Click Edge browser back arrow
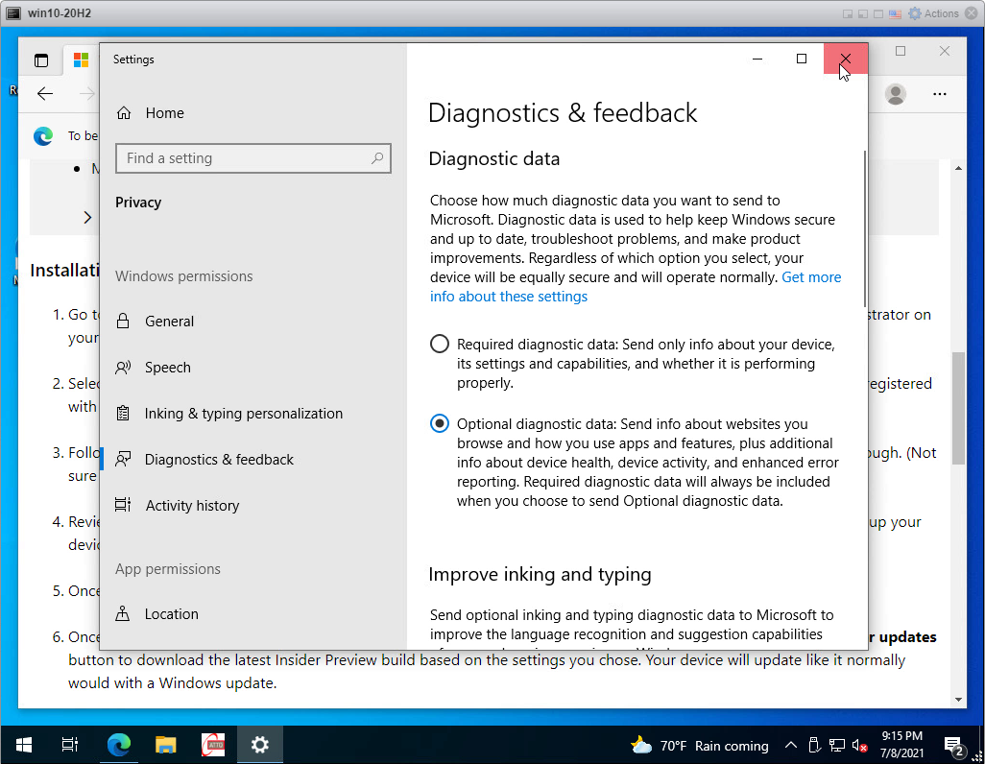985x764 pixels. 45,94
